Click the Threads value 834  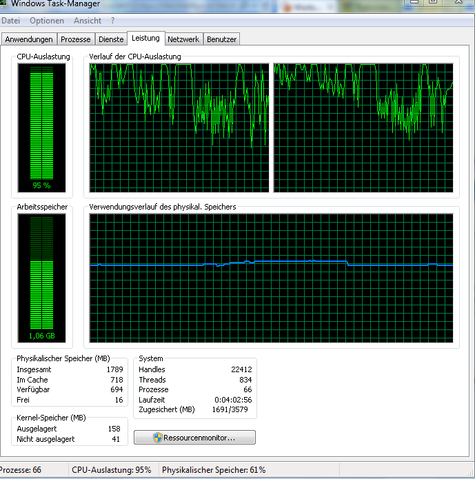coord(245,380)
